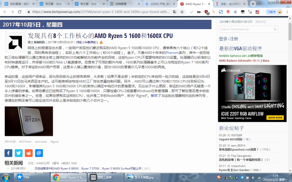This screenshot has width=292, height=182.
Task: Share article on Twitter
Action: point(19,153)
